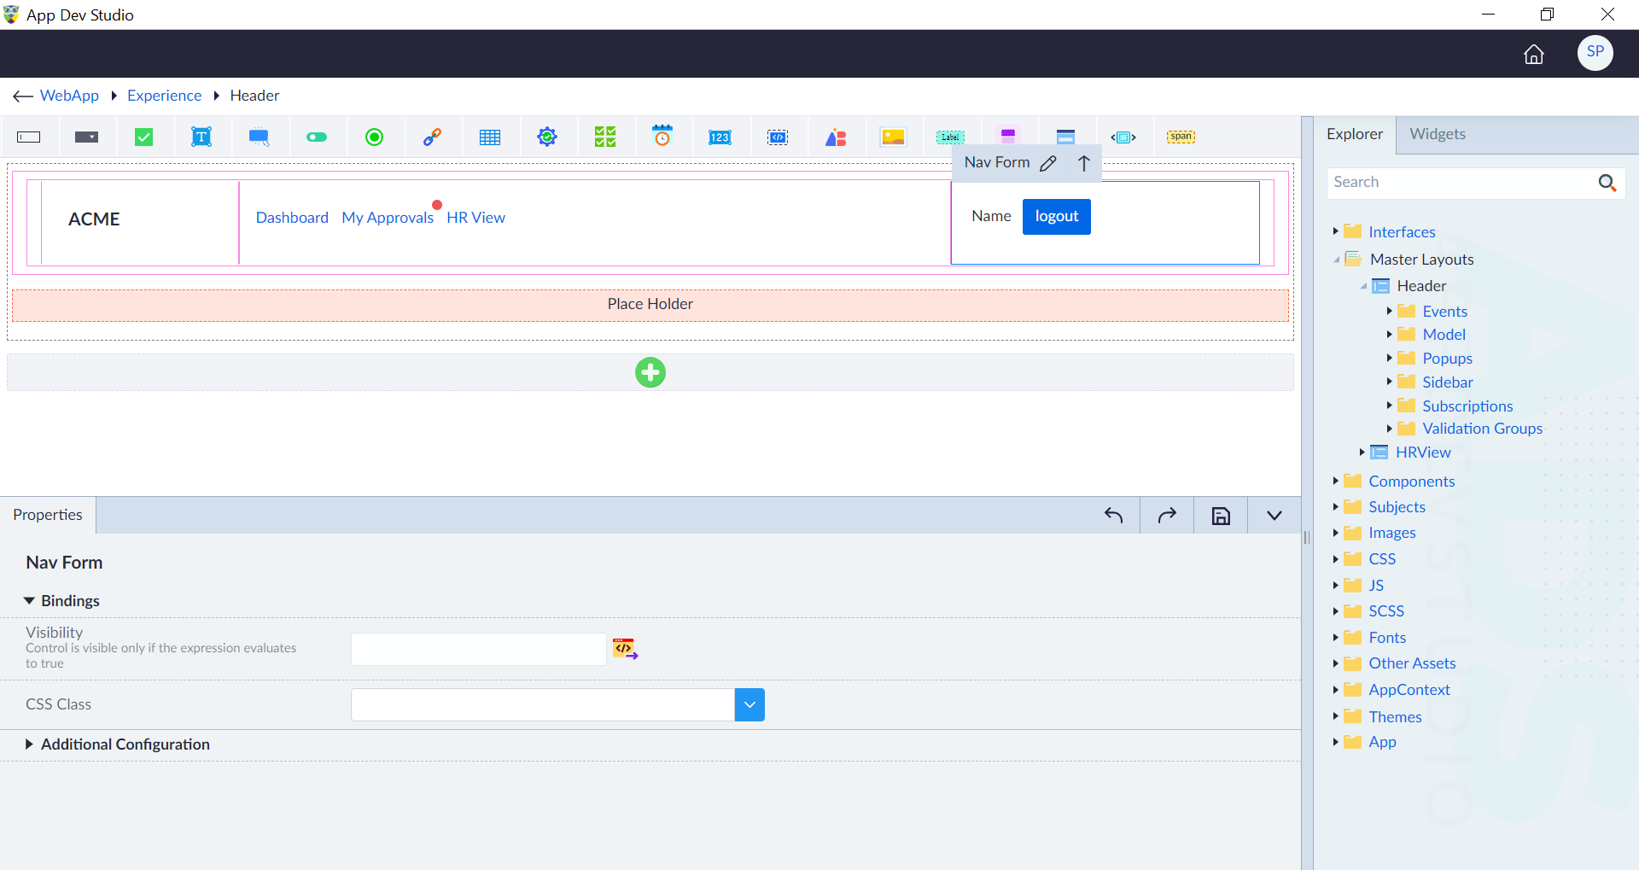The width and height of the screenshot is (1639, 870).
Task: Click the home icon in top bar
Action: (1534, 54)
